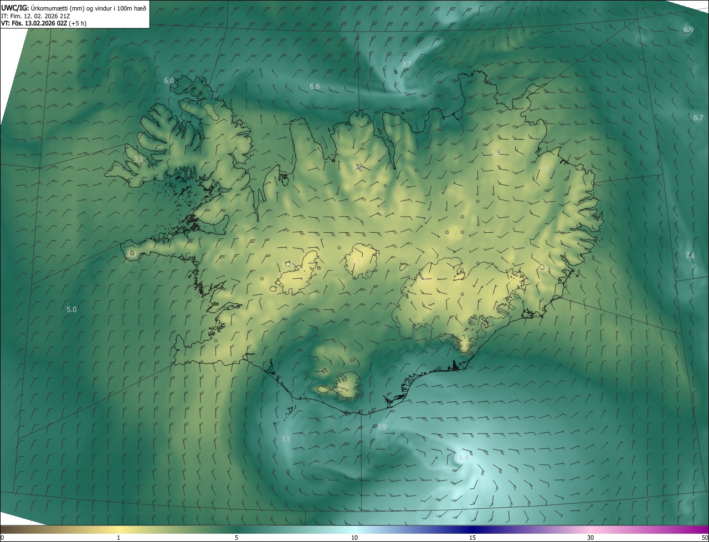This screenshot has height=542, width=709.
Task: Click the colour scale bar along the bottom of the map
Action: [354, 529]
